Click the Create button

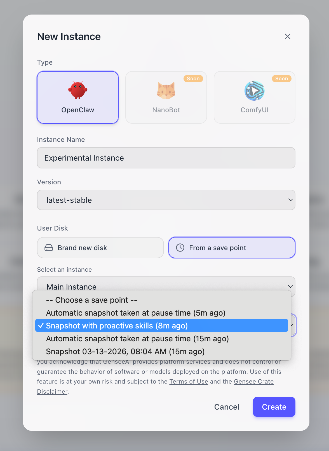coord(274,407)
